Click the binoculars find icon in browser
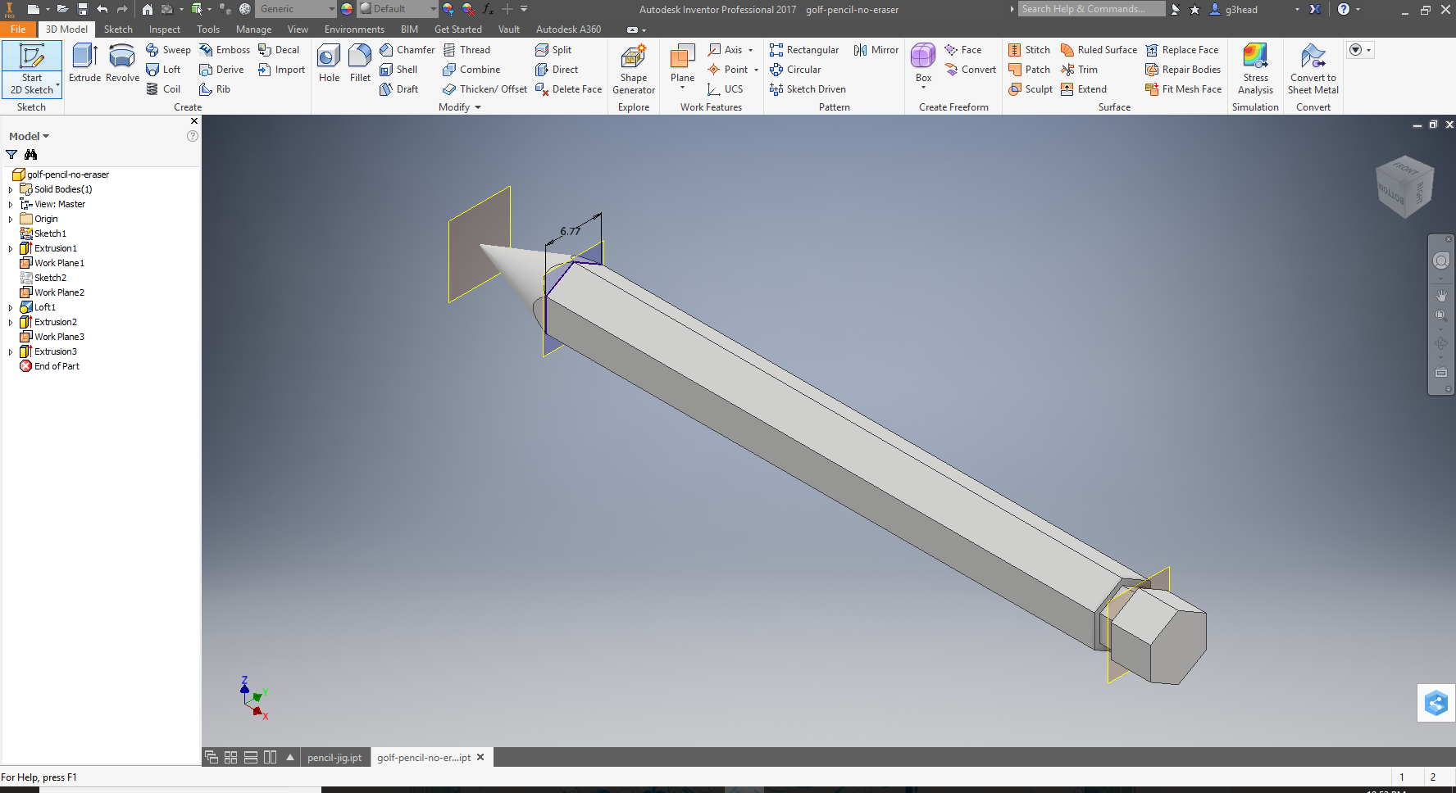 click(31, 155)
